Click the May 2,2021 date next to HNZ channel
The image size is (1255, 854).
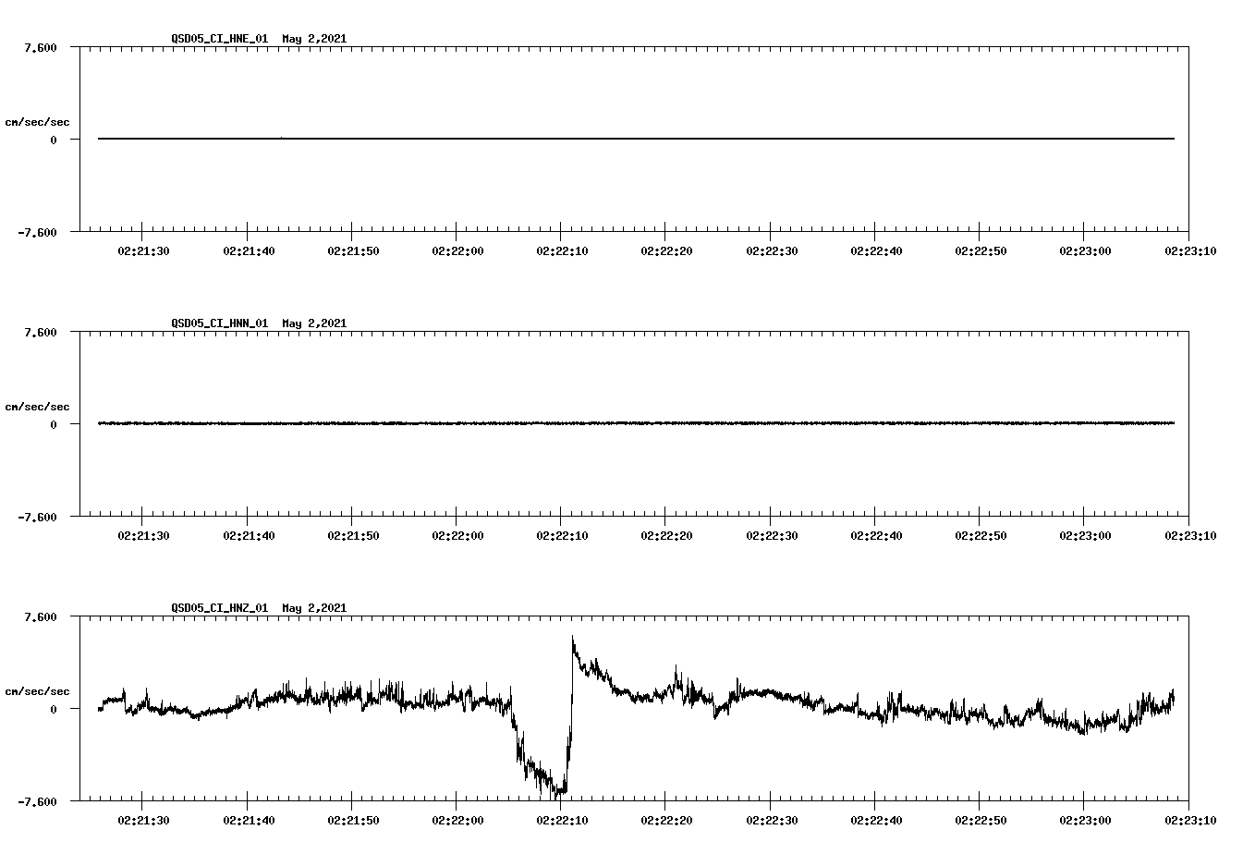click(x=314, y=608)
